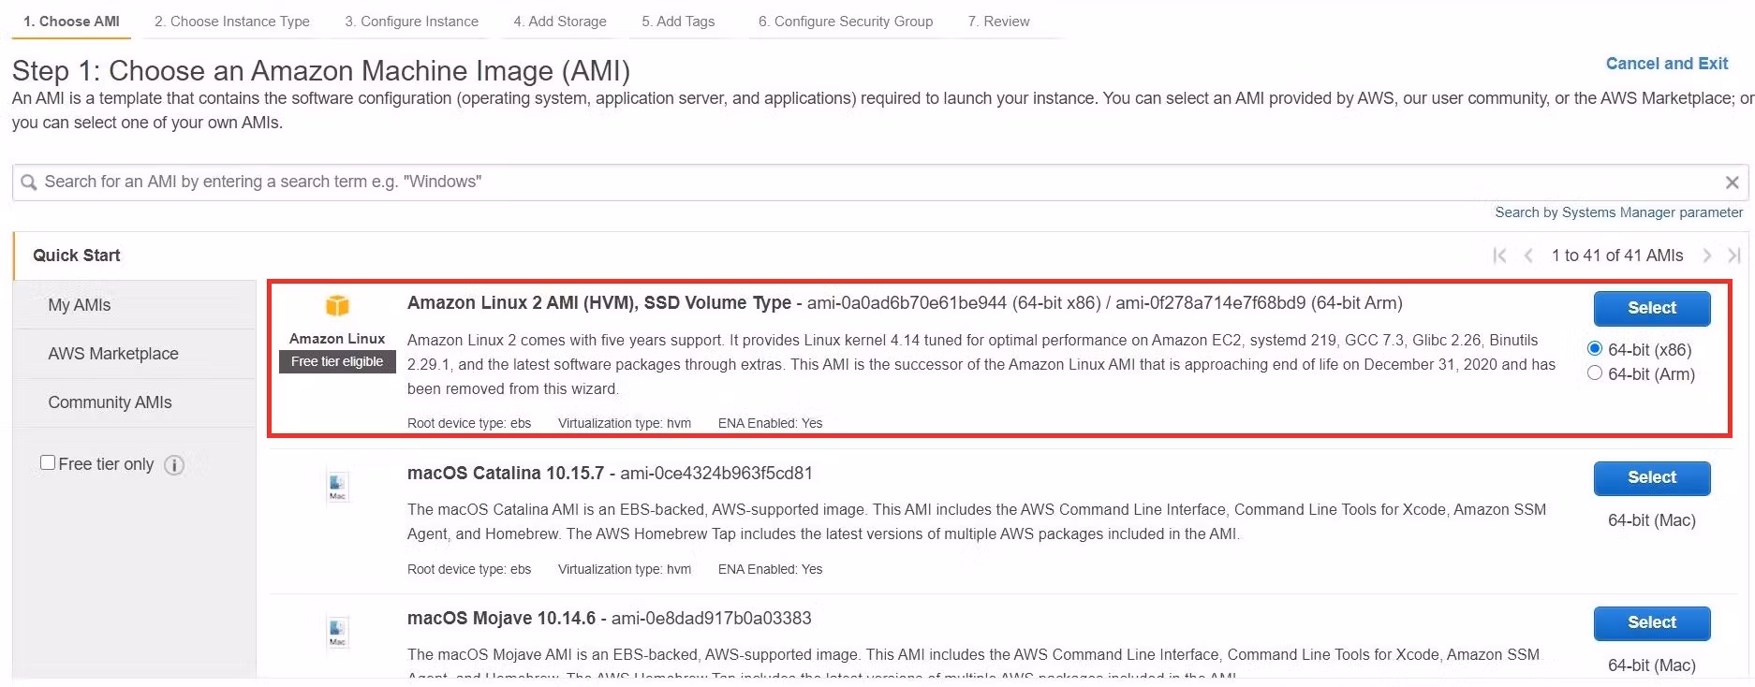
Task: Go to next page of AMIs
Action: pyautogui.click(x=1707, y=256)
